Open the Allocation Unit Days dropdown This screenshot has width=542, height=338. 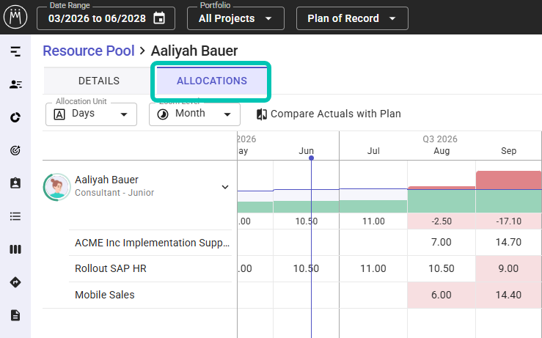91,114
